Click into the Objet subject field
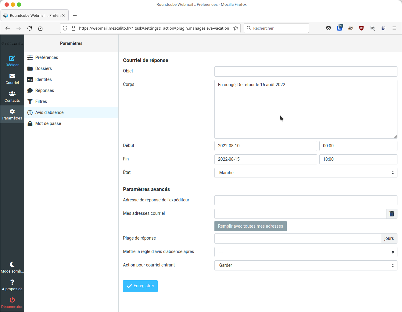Image resolution: width=402 pixels, height=312 pixels. pos(306,72)
